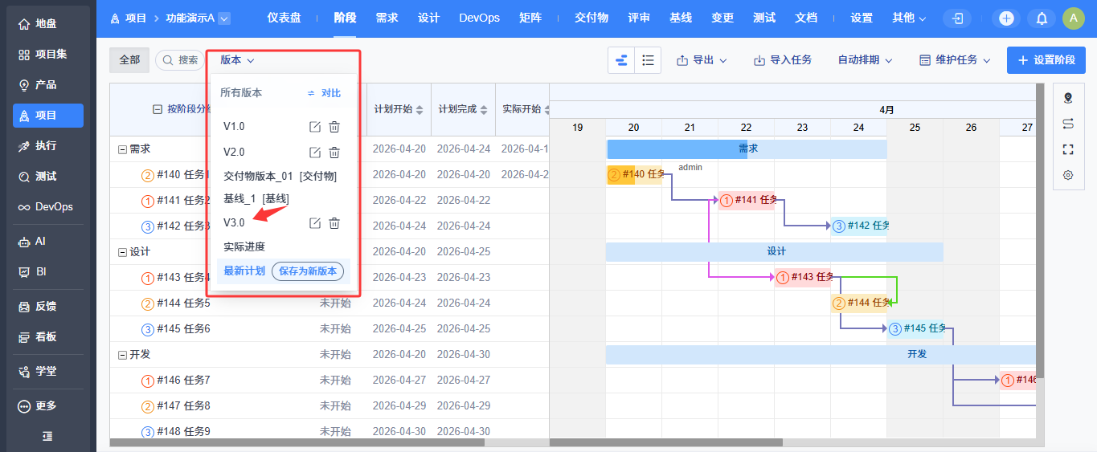Open the 自动排期 dropdown
This screenshot has height=452, width=1097.
[864, 60]
